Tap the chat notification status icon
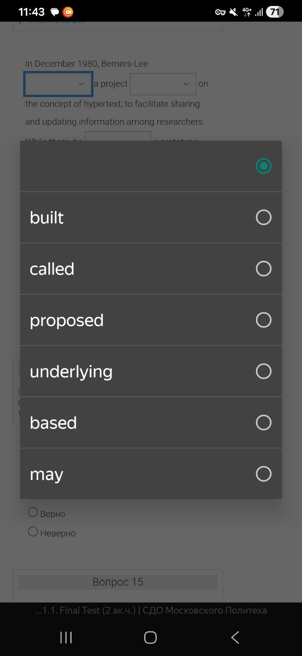Viewport: 302px width, 656px height. [x=55, y=12]
